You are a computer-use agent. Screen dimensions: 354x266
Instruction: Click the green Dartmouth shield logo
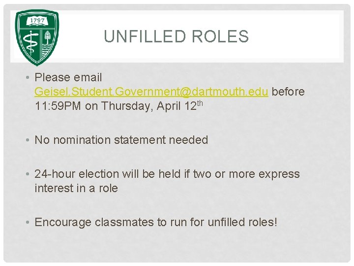coord(37,37)
